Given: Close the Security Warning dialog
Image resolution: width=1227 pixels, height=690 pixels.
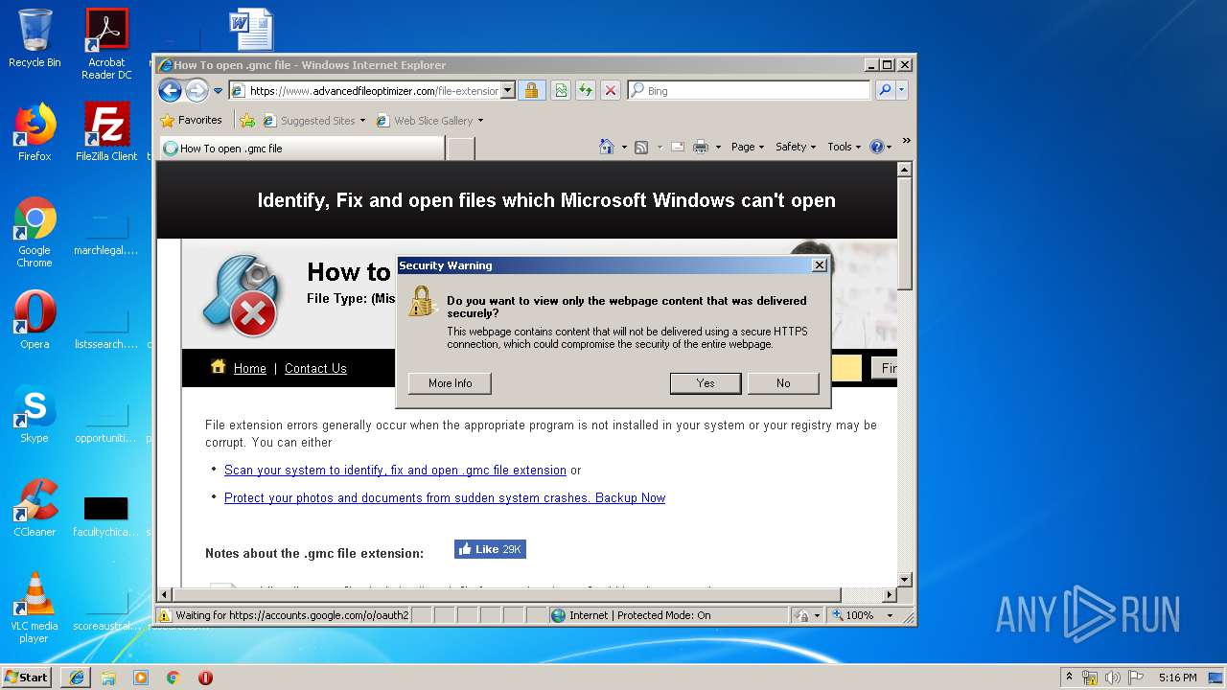Looking at the screenshot, I should (819, 265).
